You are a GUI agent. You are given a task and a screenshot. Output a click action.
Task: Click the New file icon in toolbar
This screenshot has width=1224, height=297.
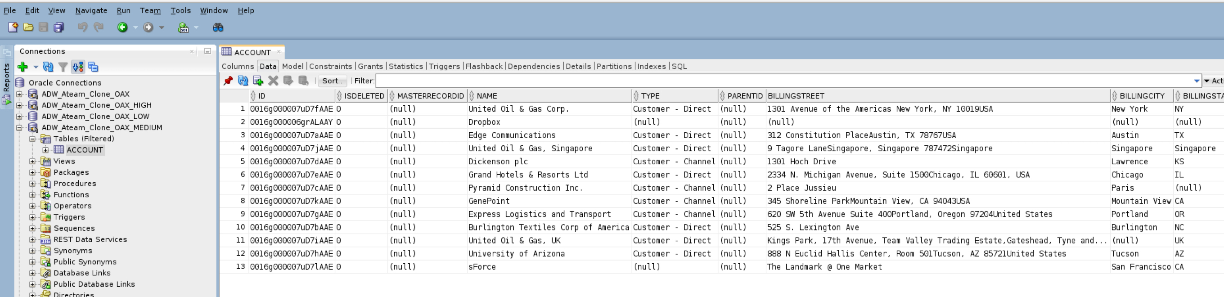click(x=13, y=27)
